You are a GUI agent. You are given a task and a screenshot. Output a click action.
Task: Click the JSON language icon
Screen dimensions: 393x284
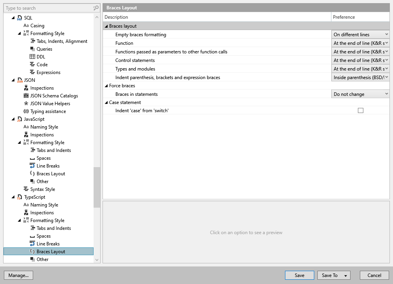(x=19, y=80)
